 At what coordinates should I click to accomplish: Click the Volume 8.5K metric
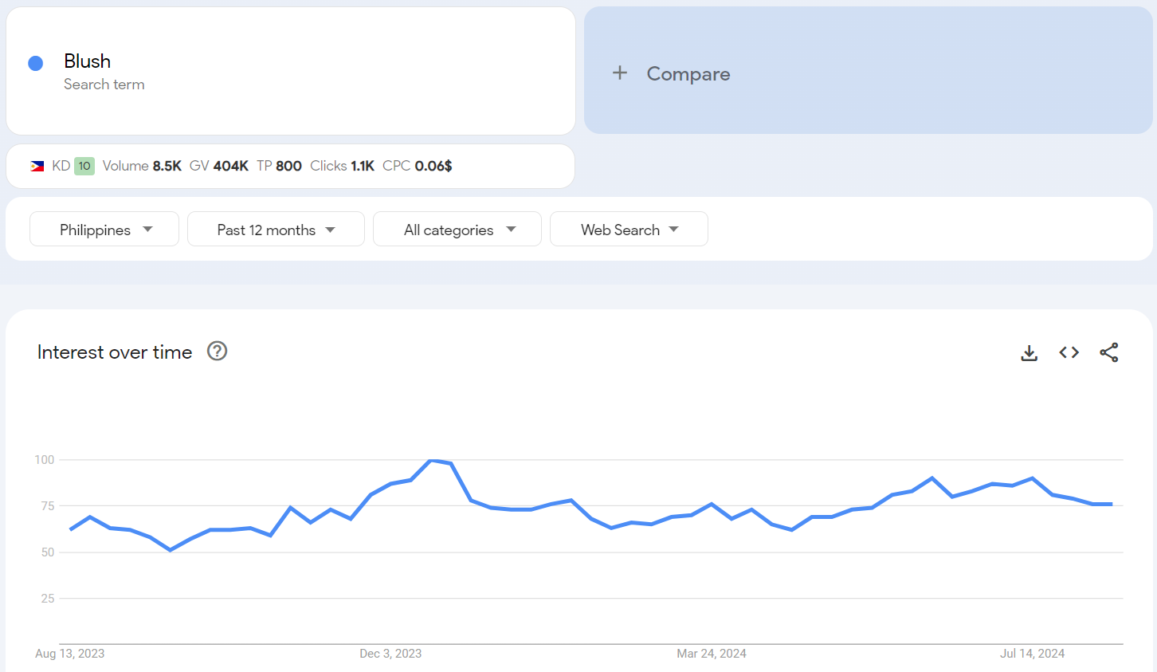142,166
